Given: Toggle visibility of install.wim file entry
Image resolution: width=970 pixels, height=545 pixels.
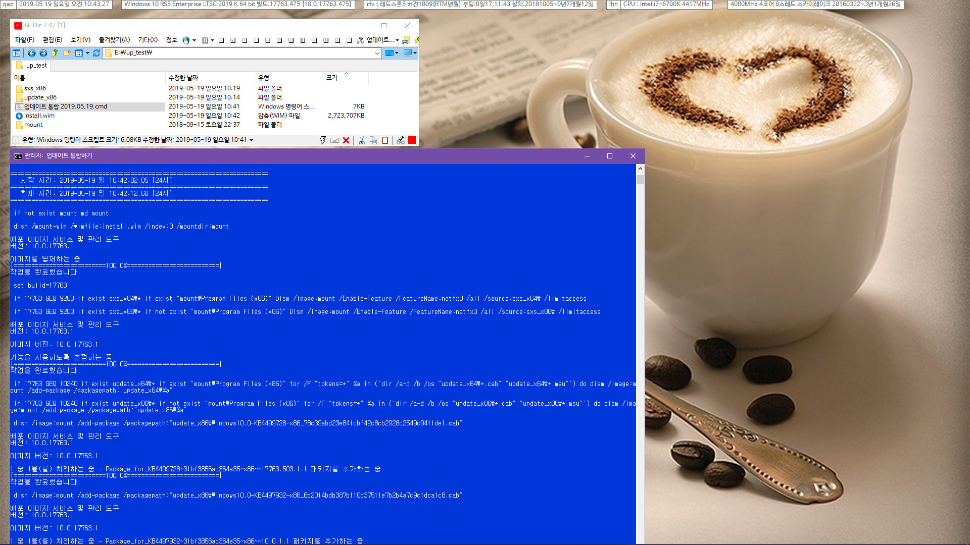Looking at the screenshot, I should (37, 115).
